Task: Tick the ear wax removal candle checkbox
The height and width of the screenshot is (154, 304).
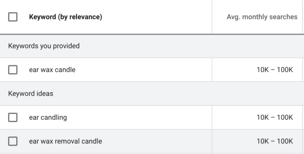Action: pos(13,141)
